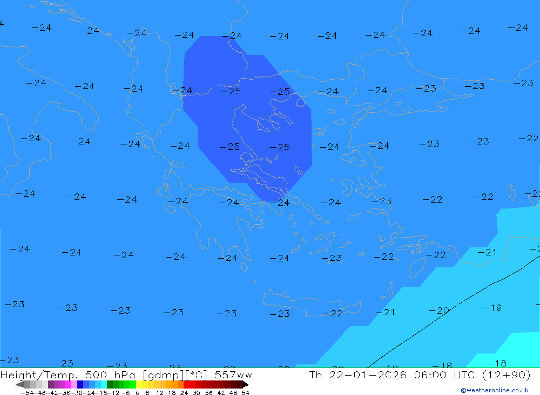
Task: Select the dark blue legend color swatch
Action: [x=80, y=385]
